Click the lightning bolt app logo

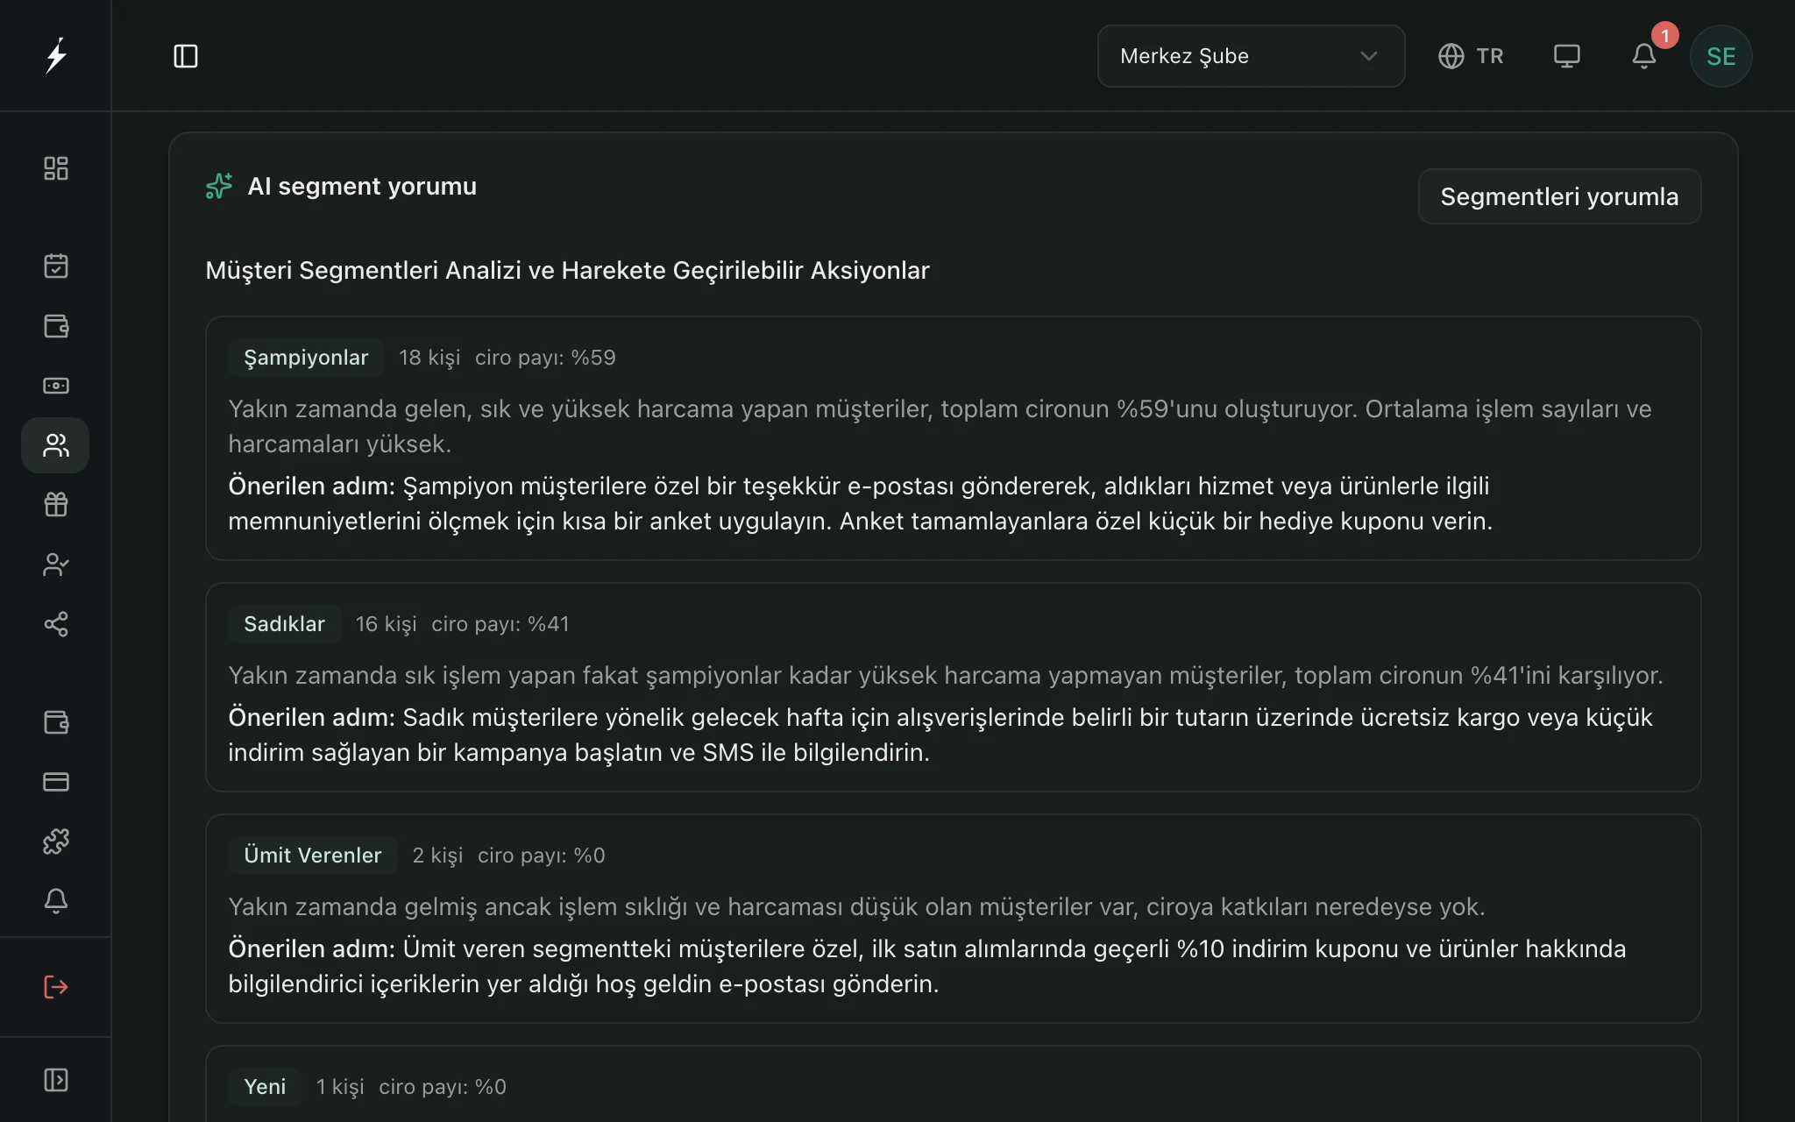[56, 55]
